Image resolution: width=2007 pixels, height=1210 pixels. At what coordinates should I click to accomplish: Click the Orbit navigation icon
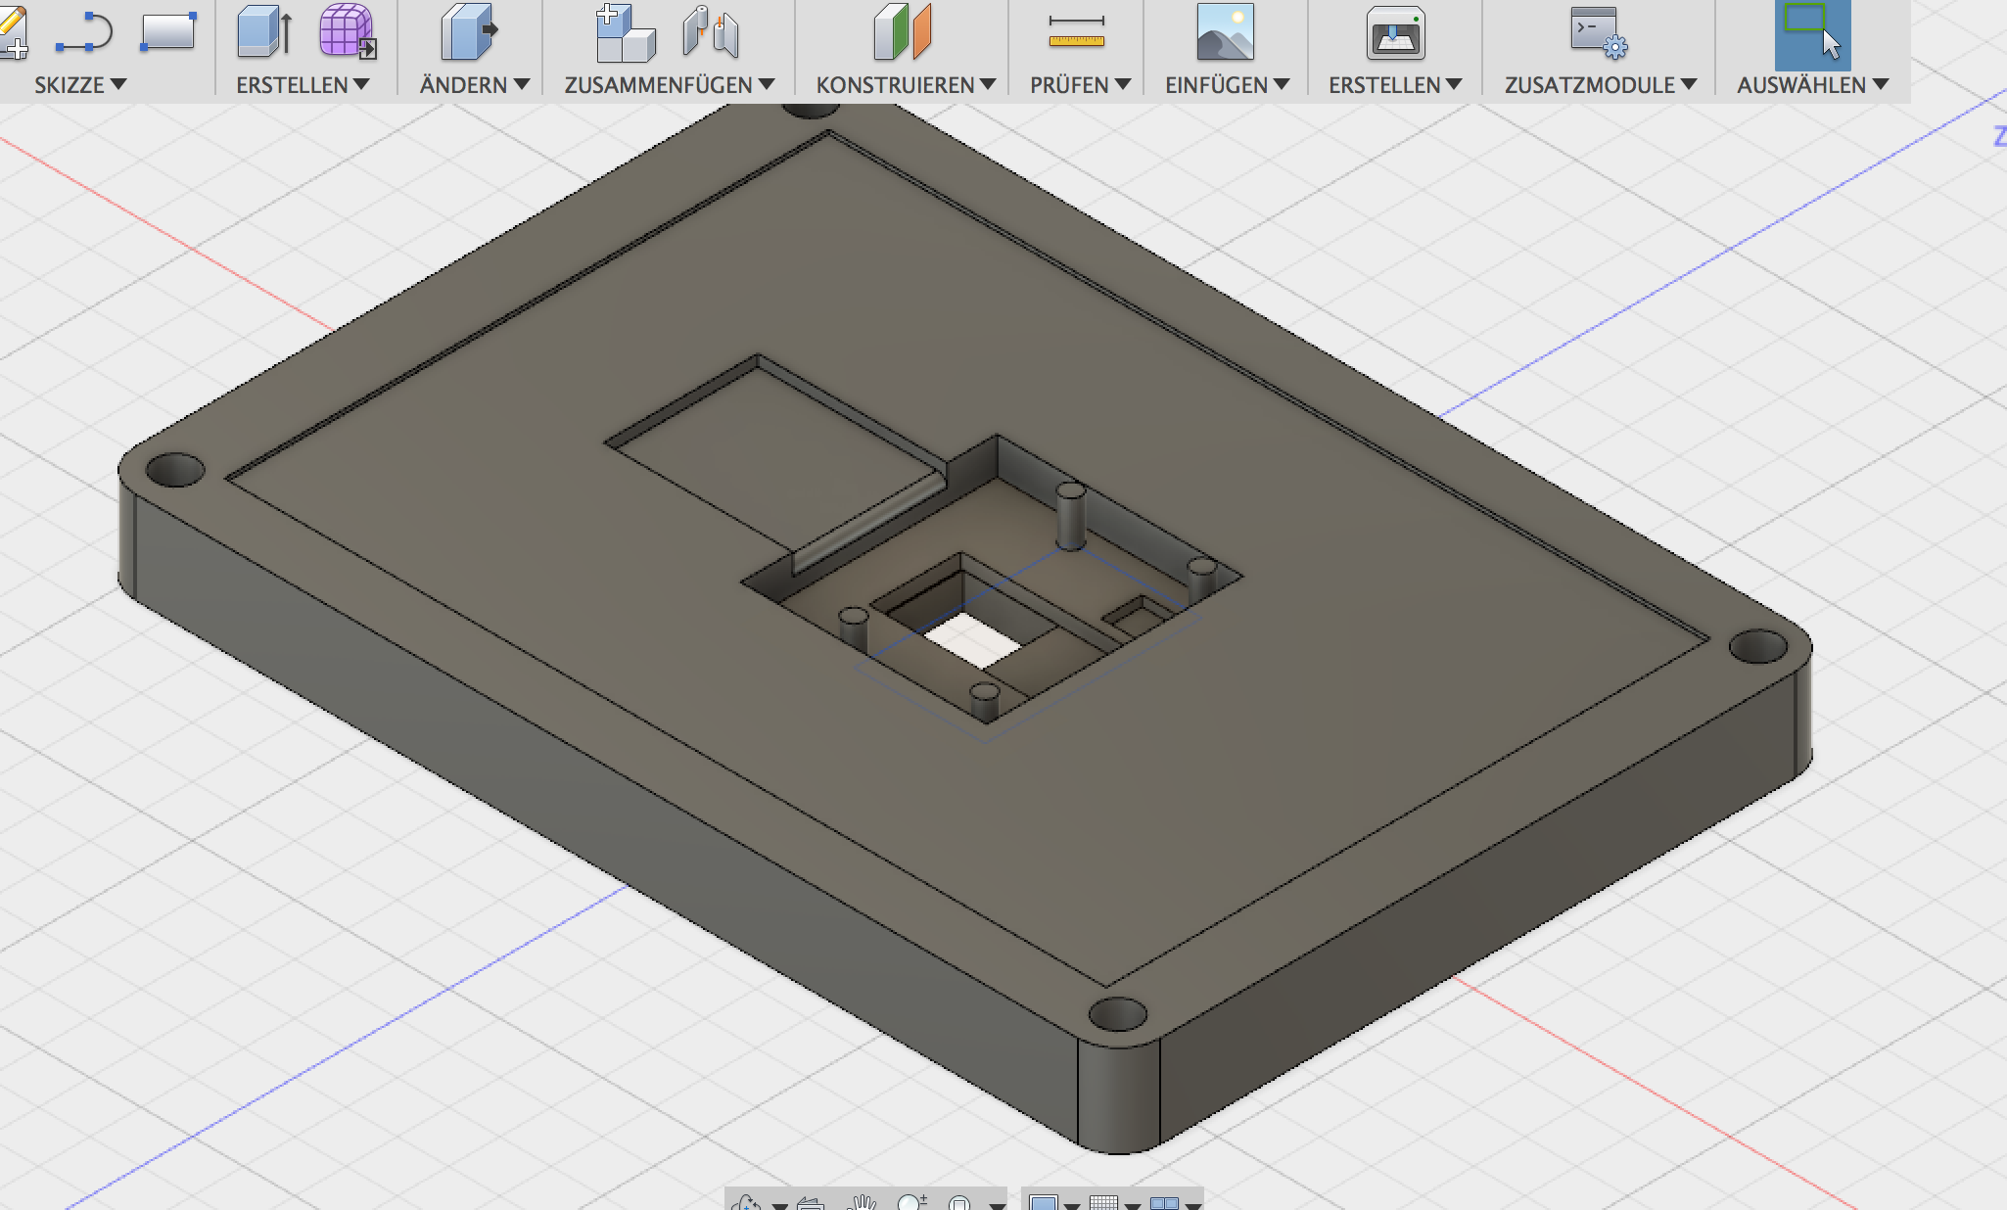tap(747, 1203)
